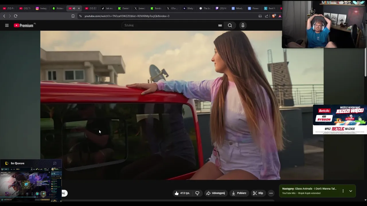
Task: Switch to the first '(12) P' YouTube tab
Action: [x=9, y=8]
